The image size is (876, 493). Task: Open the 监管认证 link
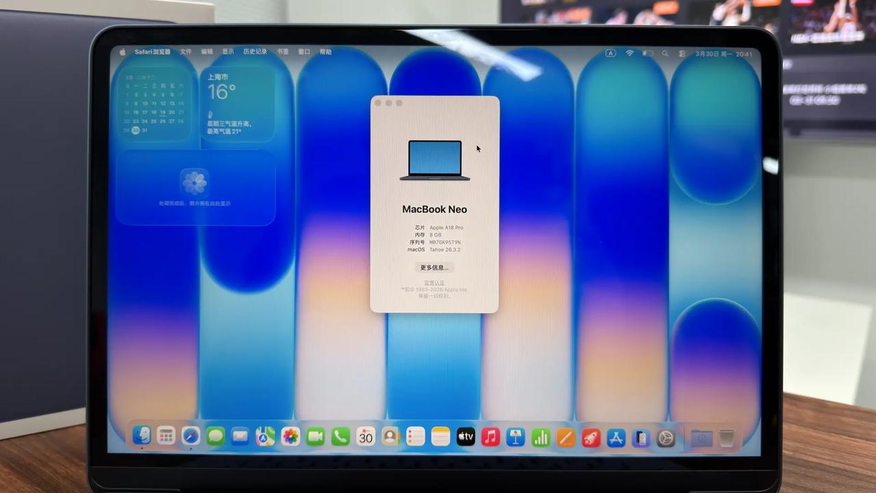click(x=434, y=283)
